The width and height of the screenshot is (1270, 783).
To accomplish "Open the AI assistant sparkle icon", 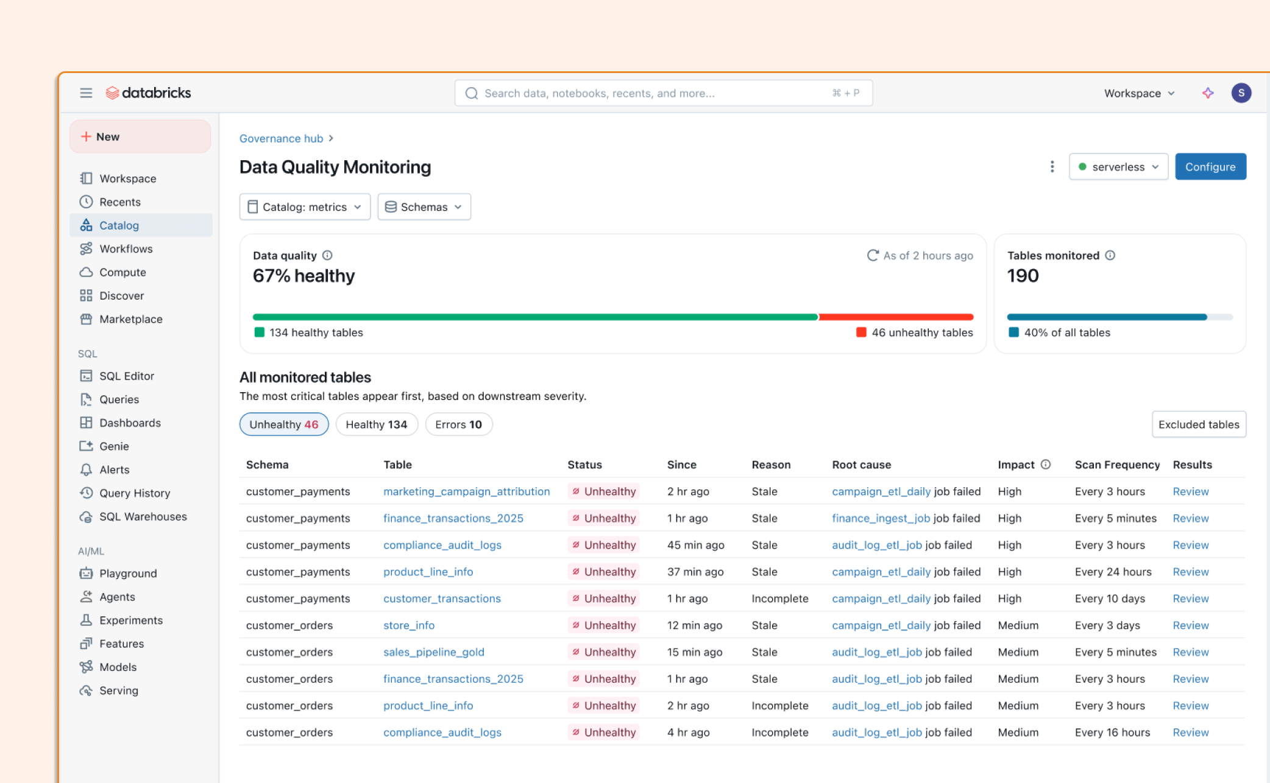I will [1208, 93].
